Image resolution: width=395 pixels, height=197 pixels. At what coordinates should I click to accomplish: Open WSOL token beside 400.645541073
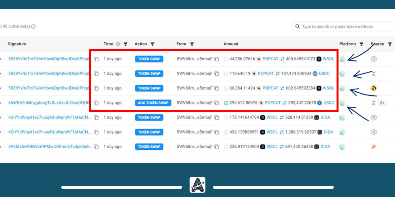pyautogui.click(x=328, y=59)
